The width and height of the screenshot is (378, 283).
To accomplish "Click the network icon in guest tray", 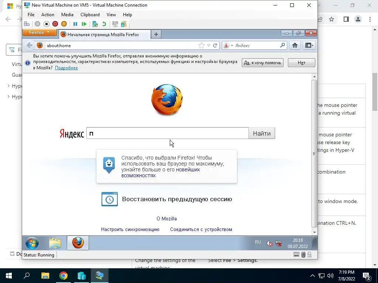I will click(x=278, y=244).
